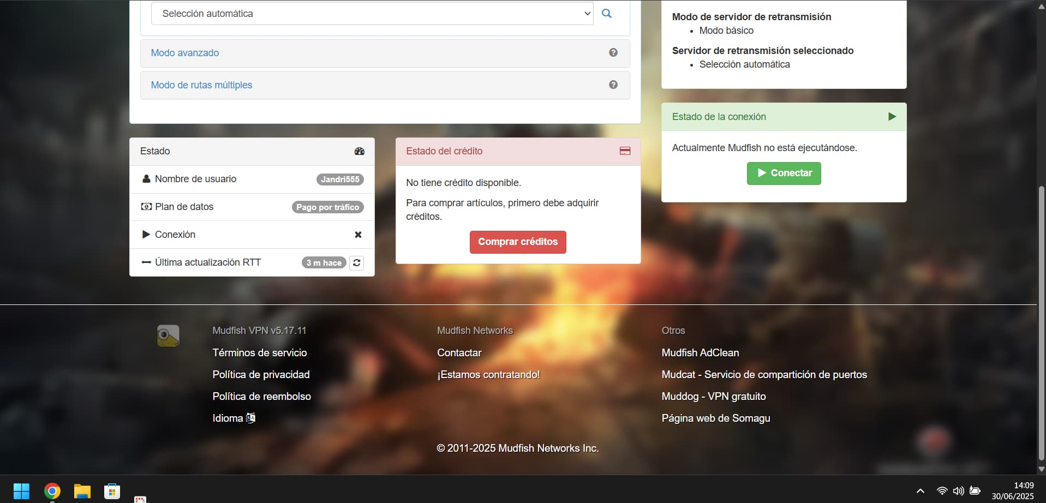This screenshot has height=503, width=1046.
Task: Expand the Modo de rutas múltiples section
Action: tap(201, 85)
